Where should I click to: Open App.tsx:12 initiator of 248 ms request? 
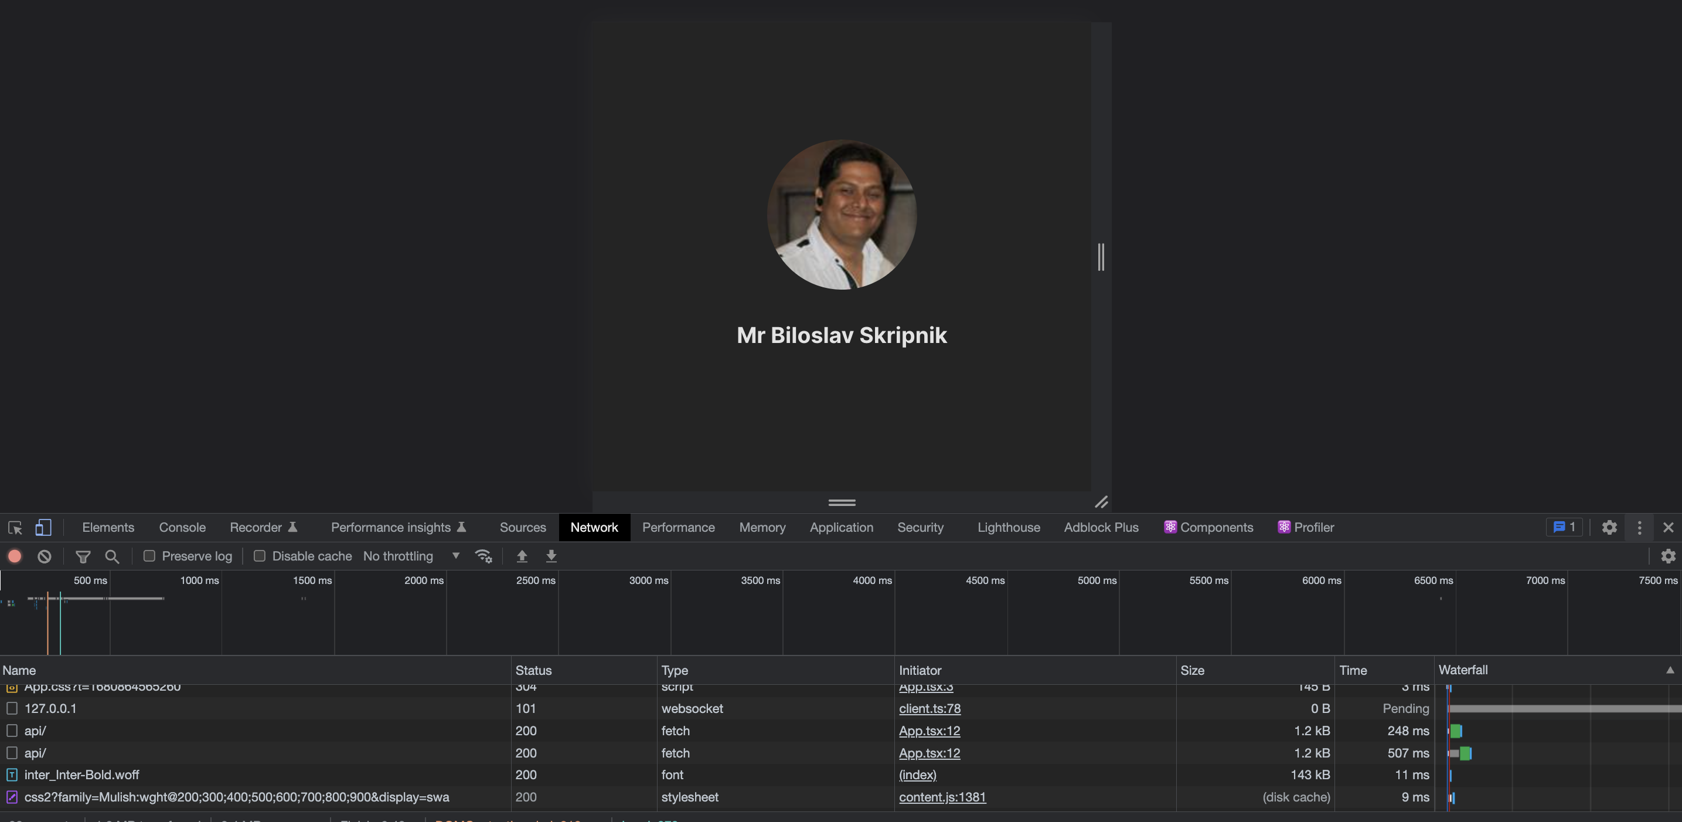(x=929, y=731)
